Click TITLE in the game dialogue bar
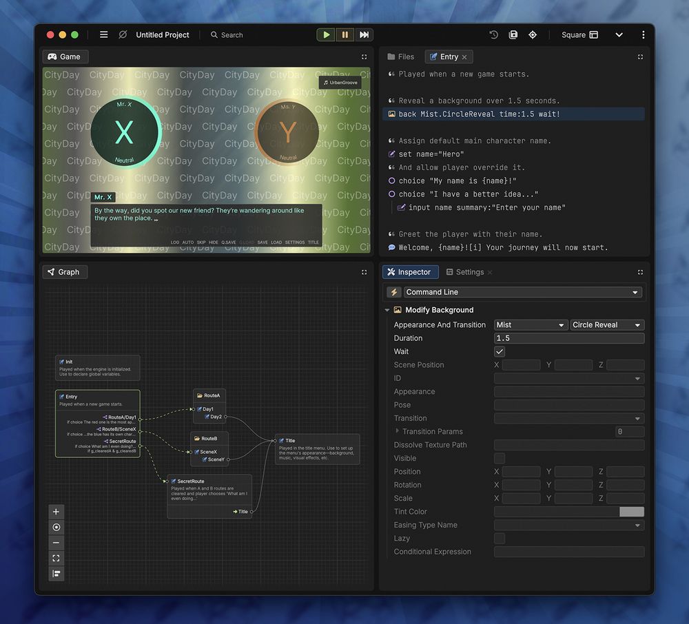 pos(313,242)
